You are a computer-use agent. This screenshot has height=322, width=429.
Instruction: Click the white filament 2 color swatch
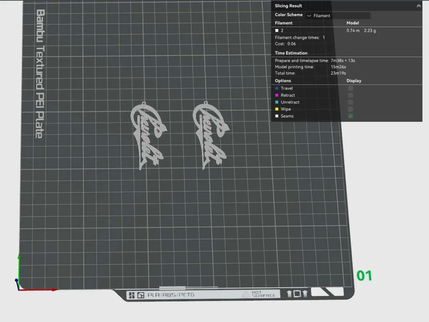point(277,31)
